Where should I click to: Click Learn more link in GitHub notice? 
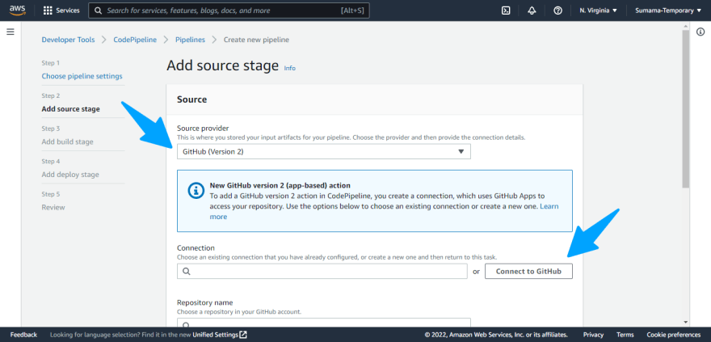point(549,206)
